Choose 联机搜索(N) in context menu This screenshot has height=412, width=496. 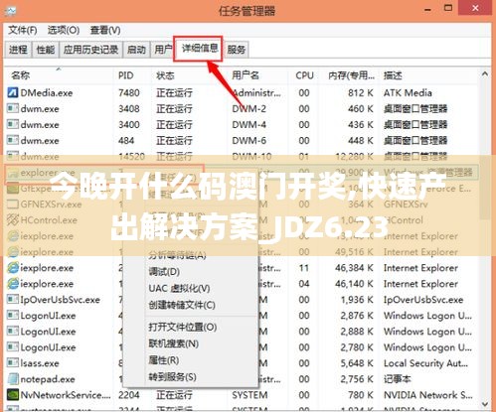(173, 343)
